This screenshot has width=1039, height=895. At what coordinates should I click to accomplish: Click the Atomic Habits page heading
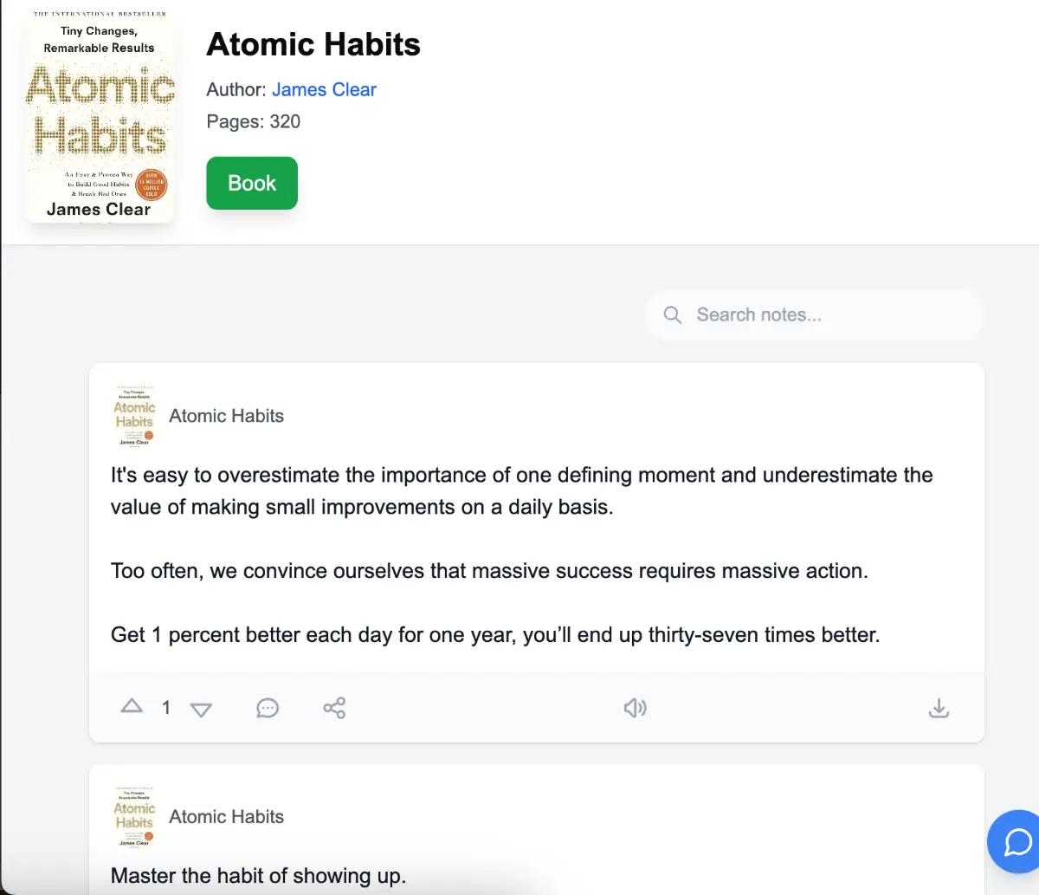click(313, 44)
